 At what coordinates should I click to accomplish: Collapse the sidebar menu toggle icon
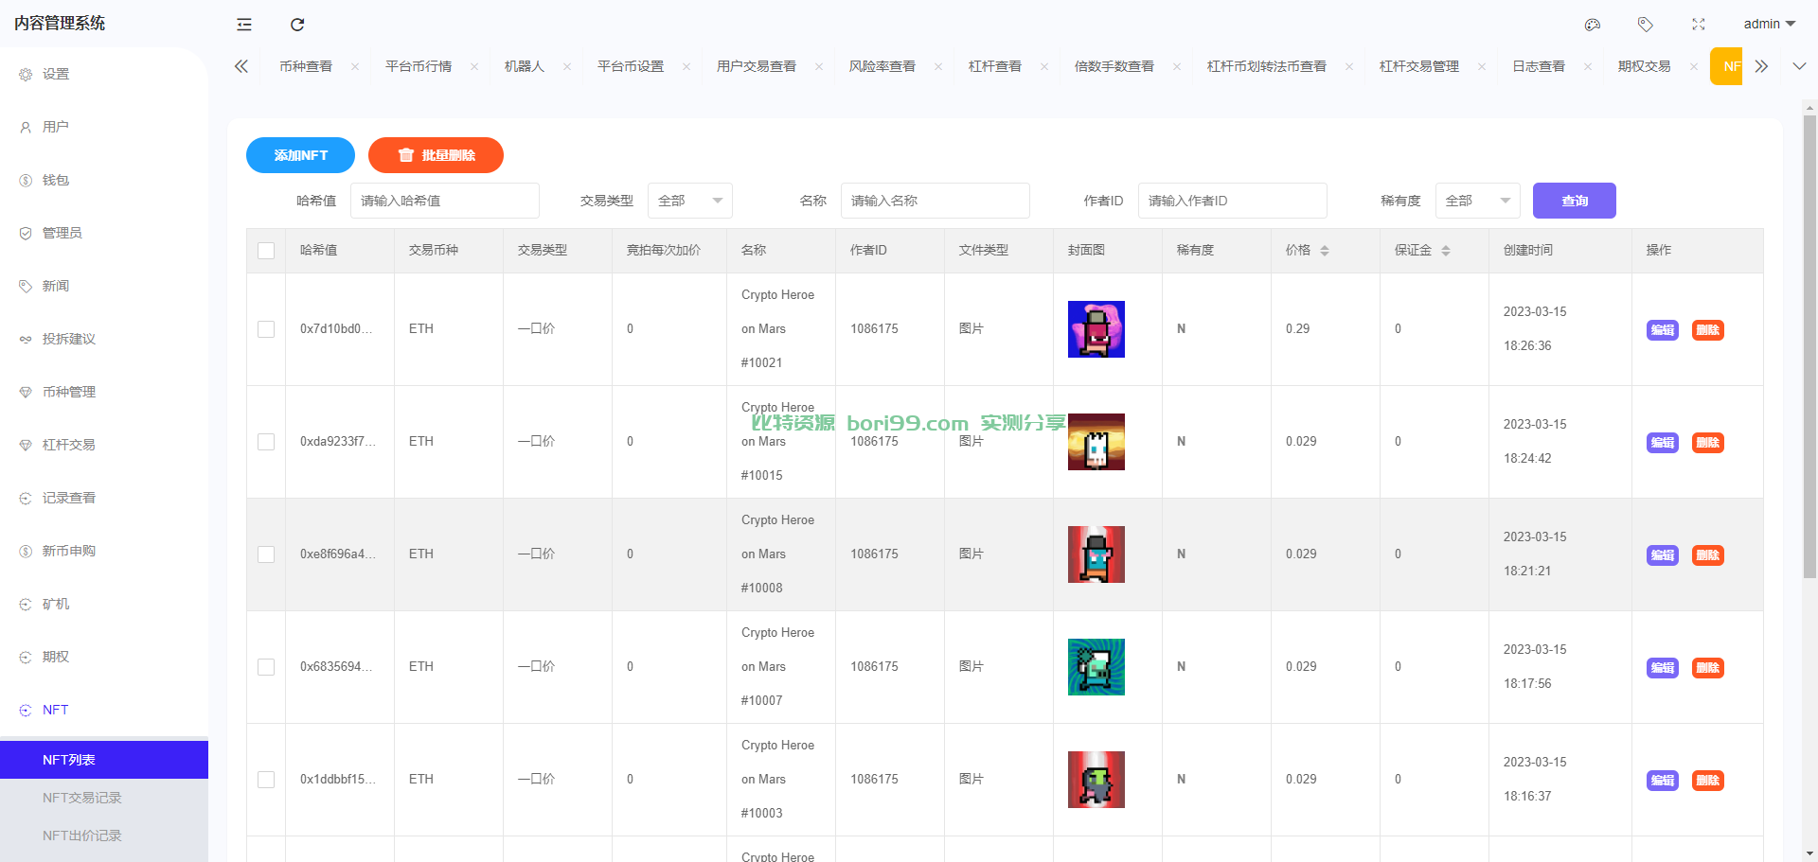[x=244, y=25]
